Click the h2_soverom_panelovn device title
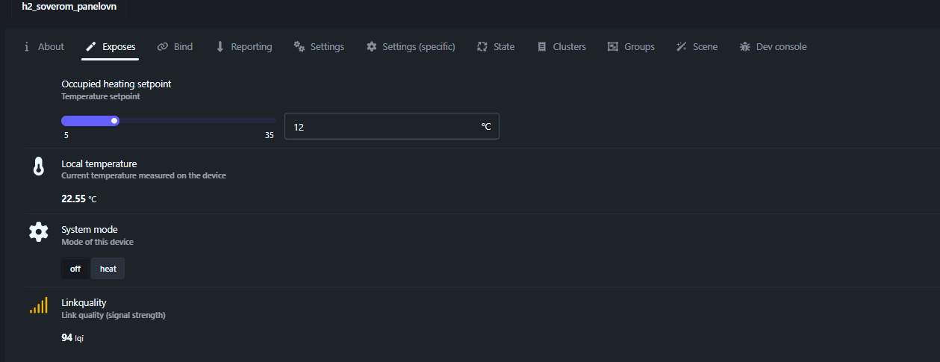 [x=69, y=7]
